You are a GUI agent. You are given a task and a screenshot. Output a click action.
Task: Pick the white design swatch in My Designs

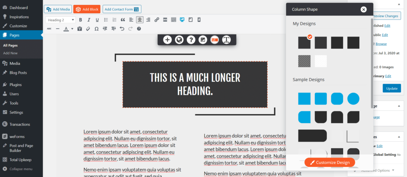[321, 61]
